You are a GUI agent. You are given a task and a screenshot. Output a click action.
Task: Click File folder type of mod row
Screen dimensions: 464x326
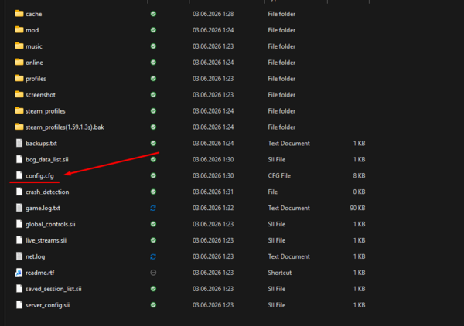[281, 30]
